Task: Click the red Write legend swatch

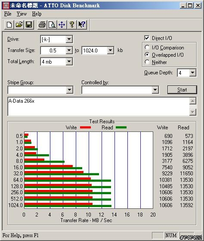Action: pos(85,128)
